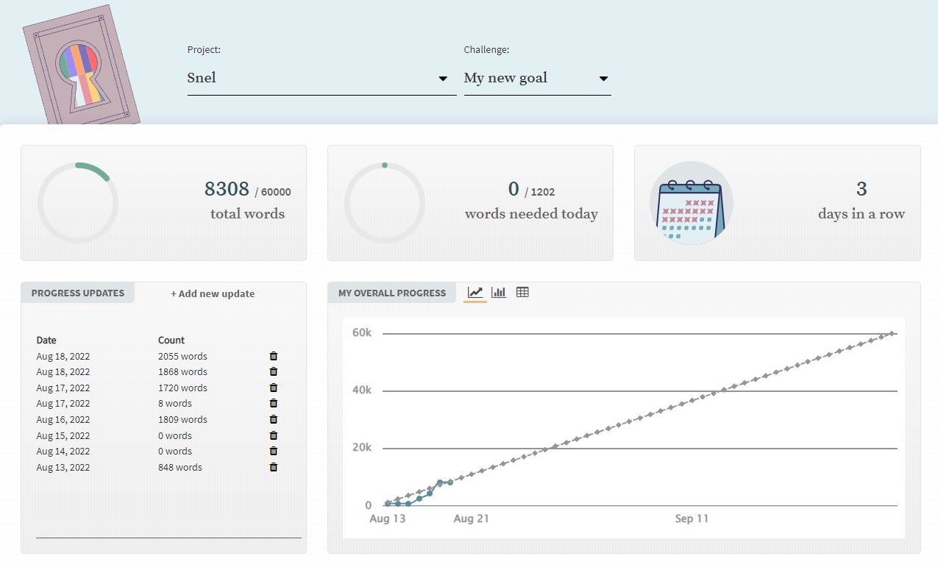The height and width of the screenshot is (567, 938).
Task: Remove the 1809 words update
Action: (x=274, y=420)
